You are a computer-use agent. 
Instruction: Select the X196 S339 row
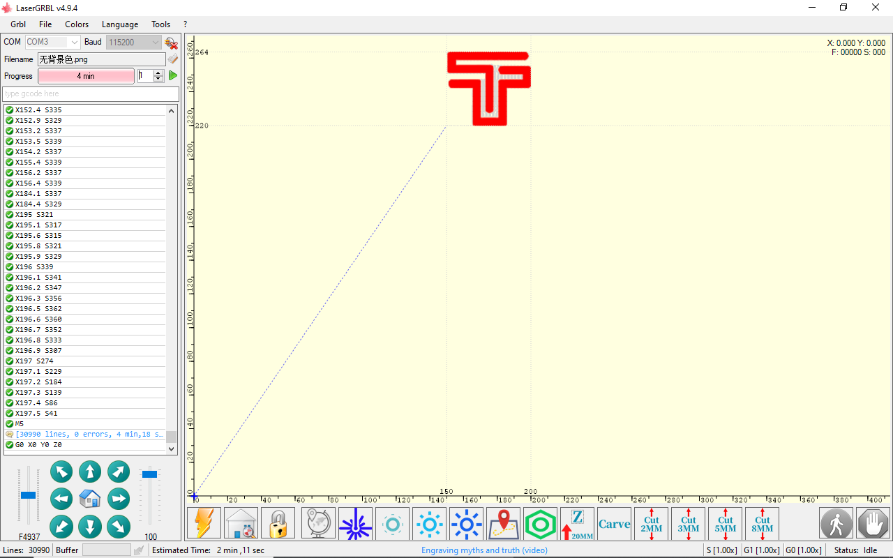[84, 267]
